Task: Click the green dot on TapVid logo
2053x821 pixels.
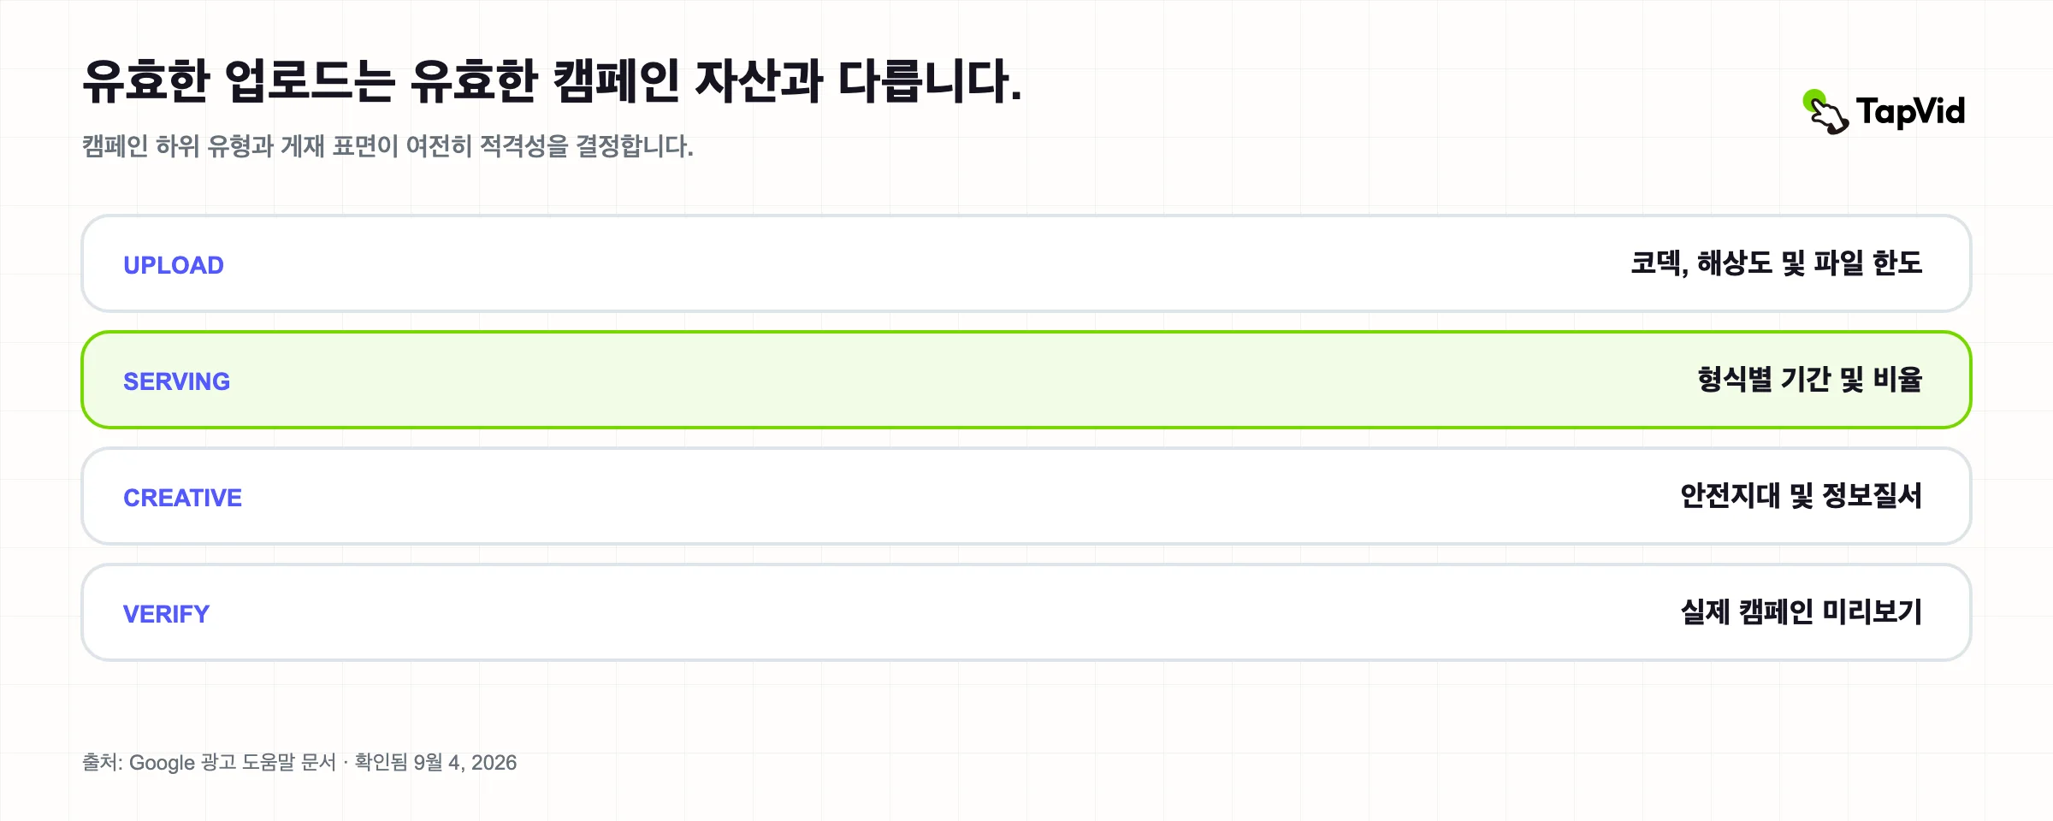Action: [1813, 100]
